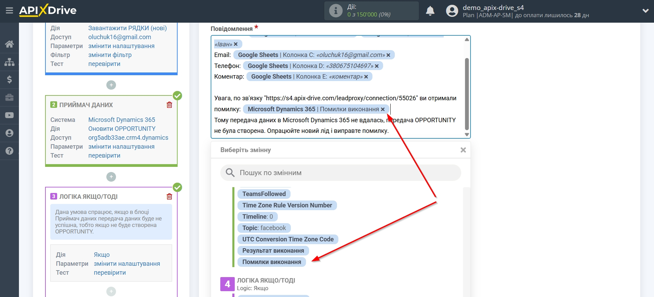Open the Оновити OPPORTUNITY action link
The image size is (654, 297).
coord(122,129)
